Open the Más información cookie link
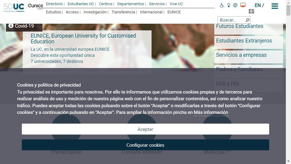291x164 pixels. click(x=211, y=112)
